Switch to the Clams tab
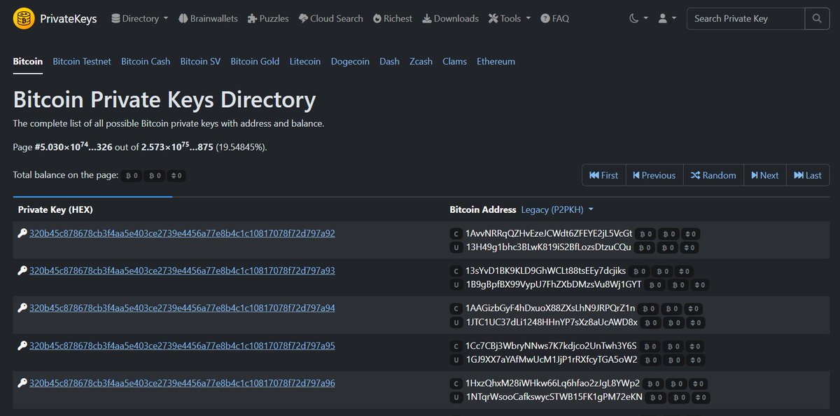Image resolution: width=840 pixels, height=416 pixels. pyautogui.click(x=454, y=62)
